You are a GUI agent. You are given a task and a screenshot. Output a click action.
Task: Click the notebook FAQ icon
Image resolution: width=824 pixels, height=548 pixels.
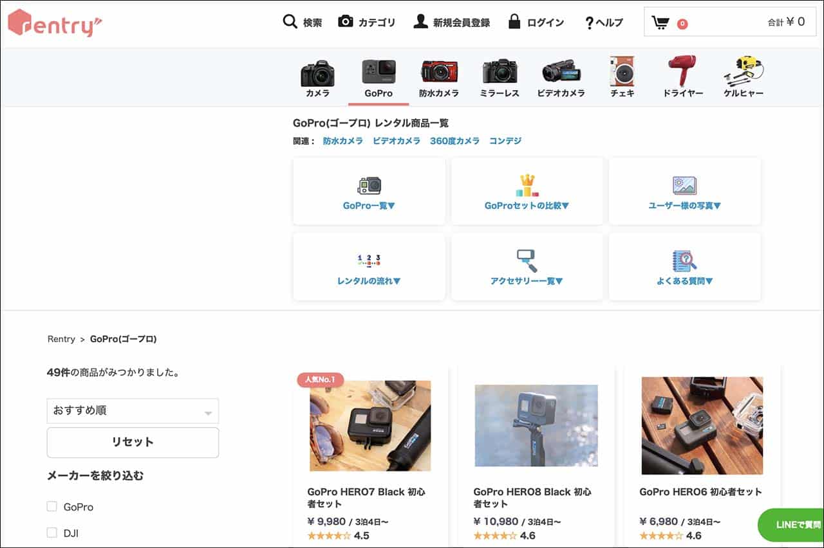(x=684, y=260)
